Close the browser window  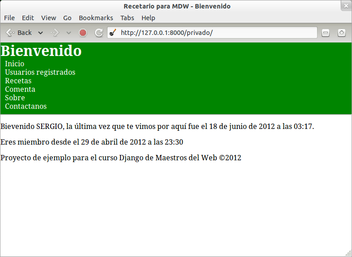click(346, 6)
